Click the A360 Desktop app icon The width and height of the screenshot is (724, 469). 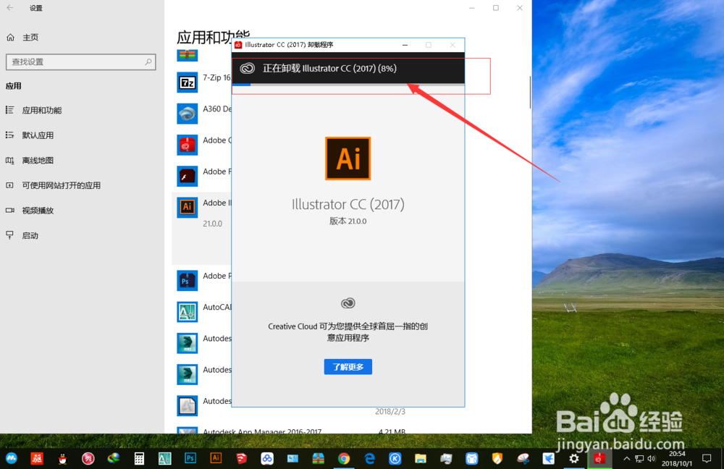point(187,113)
